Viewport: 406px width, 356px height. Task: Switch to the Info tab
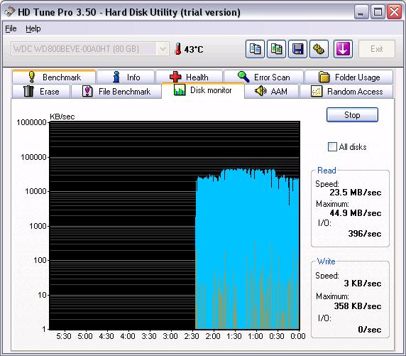[126, 77]
